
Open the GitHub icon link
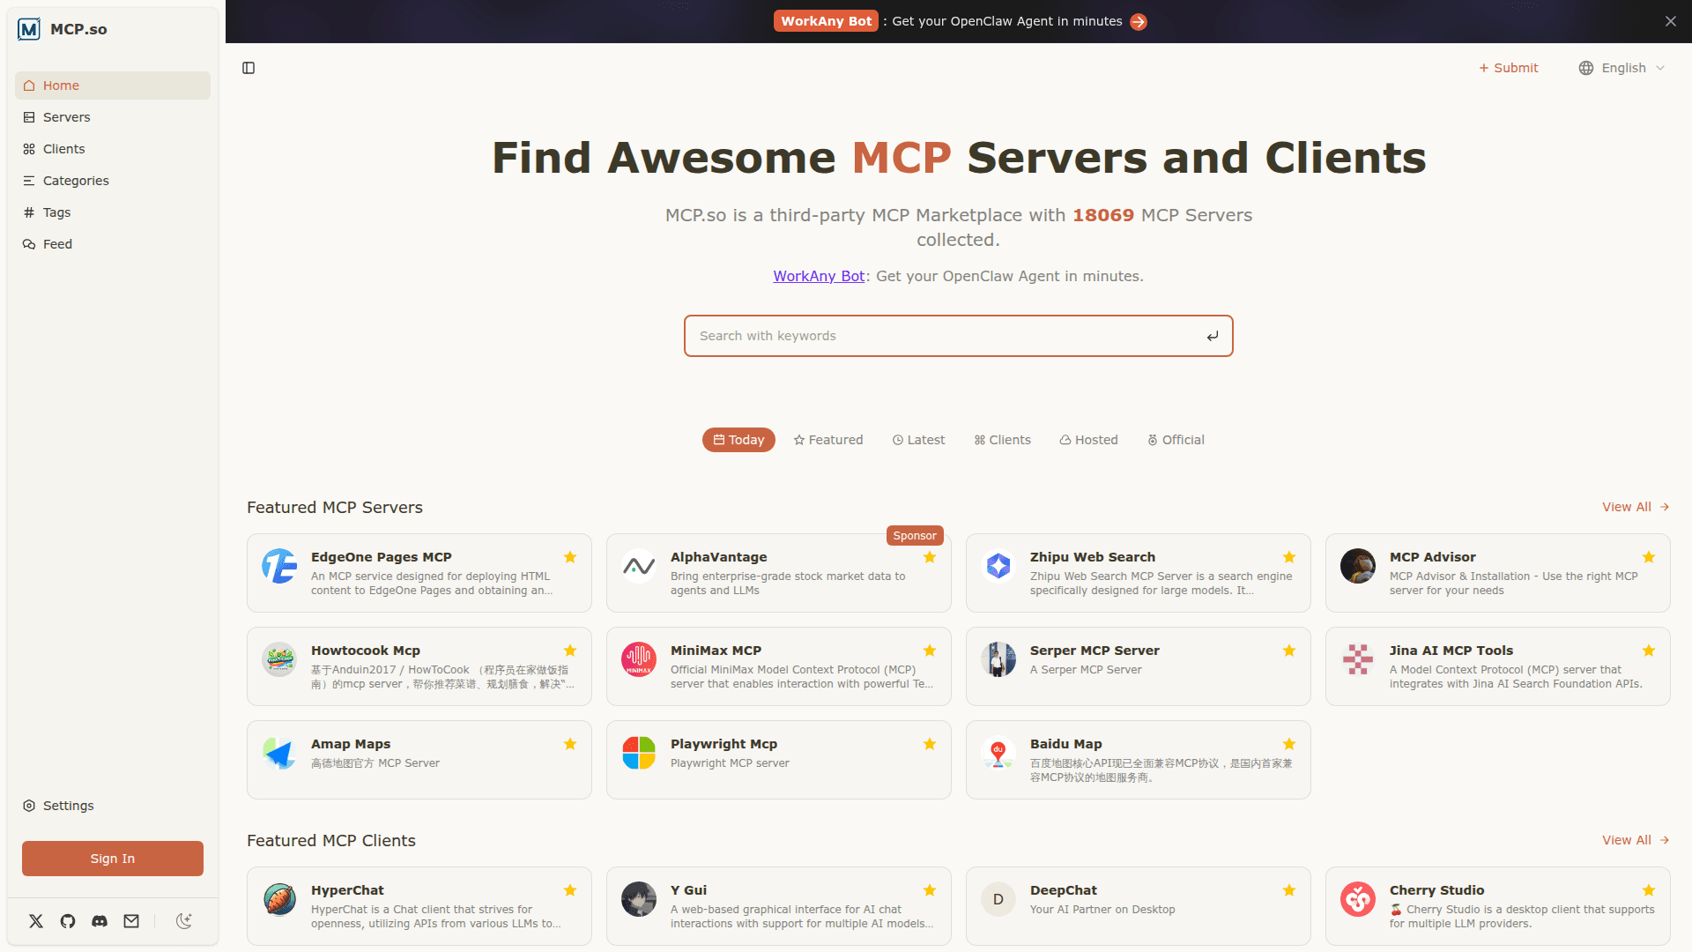pos(68,921)
